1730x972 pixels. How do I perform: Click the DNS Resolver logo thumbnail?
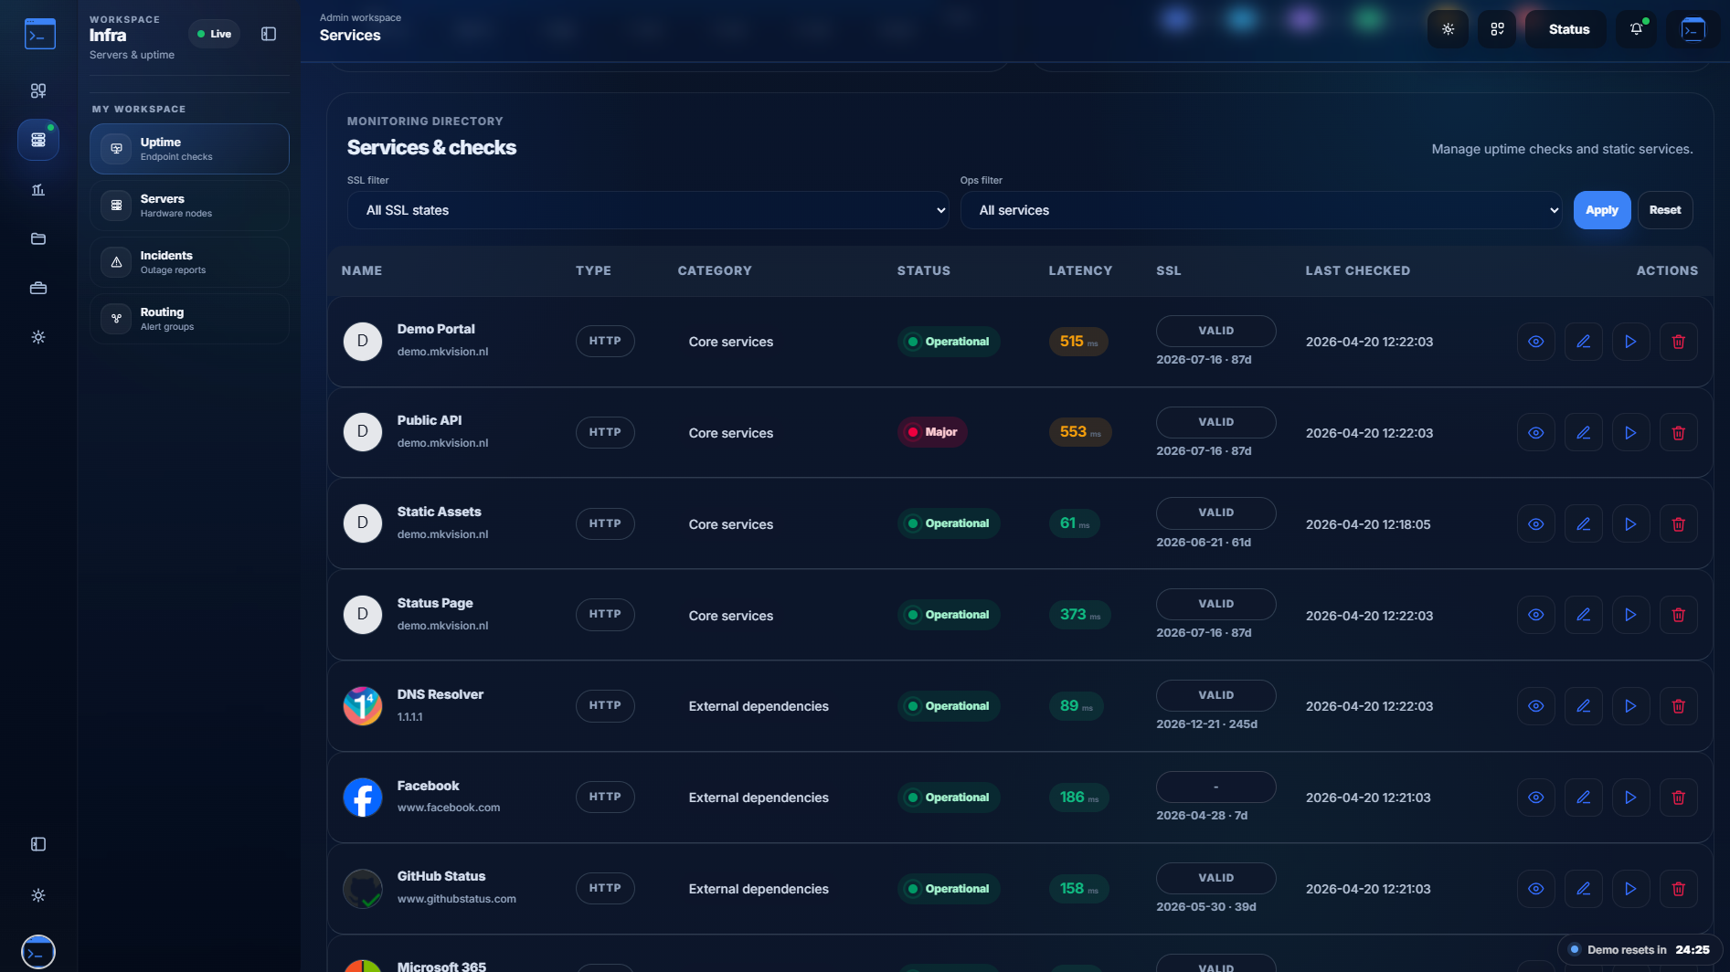[363, 706]
